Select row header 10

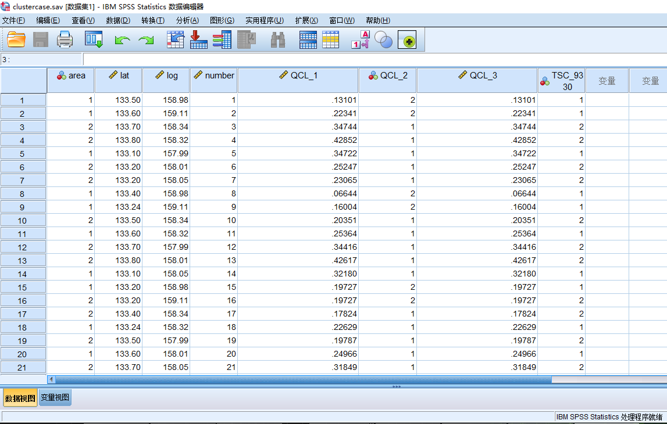pos(23,221)
